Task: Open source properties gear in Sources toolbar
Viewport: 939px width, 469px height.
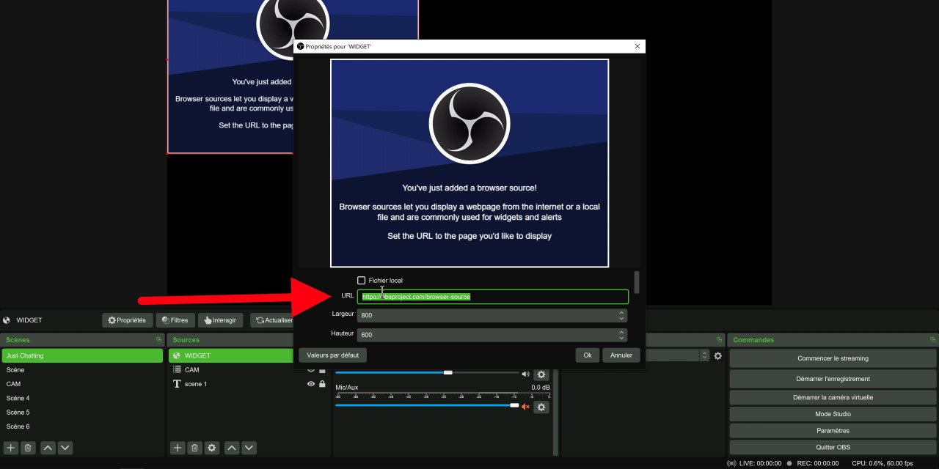Action: pyautogui.click(x=212, y=448)
